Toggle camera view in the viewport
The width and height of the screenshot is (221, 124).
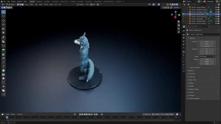(179, 29)
